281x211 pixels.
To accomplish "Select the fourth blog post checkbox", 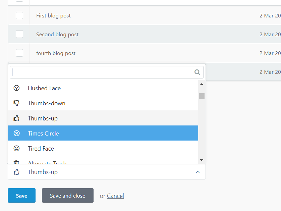I will (x=19, y=53).
